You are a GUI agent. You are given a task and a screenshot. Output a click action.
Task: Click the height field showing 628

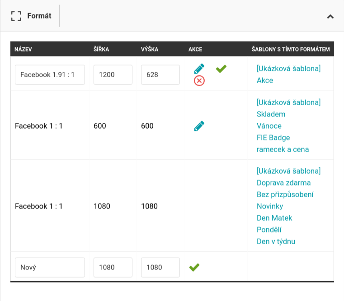(160, 75)
